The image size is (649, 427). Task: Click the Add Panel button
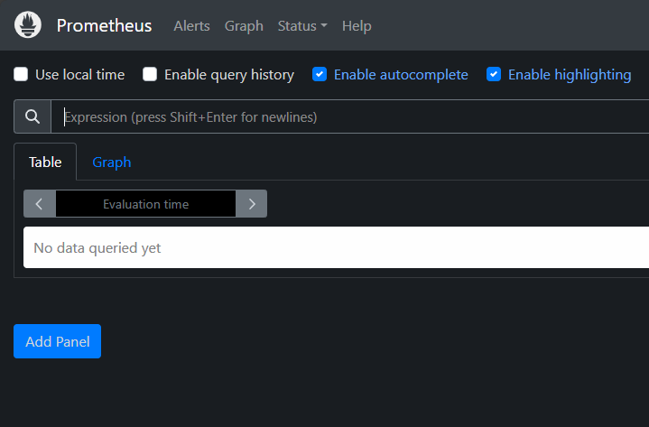point(57,341)
